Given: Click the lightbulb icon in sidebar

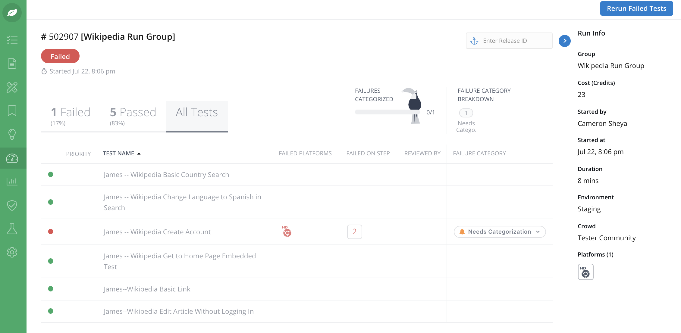Looking at the screenshot, I should (12, 134).
